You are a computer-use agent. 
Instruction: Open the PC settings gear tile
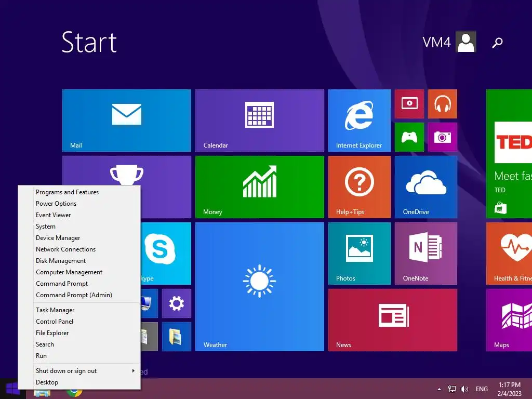[177, 303]
